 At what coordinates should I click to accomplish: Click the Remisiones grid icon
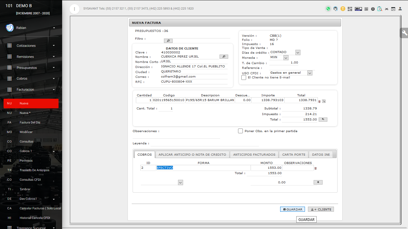tap(10, 57)
